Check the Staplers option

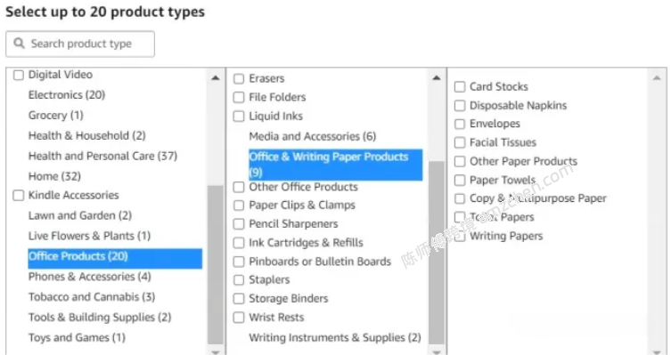(239, 280)
